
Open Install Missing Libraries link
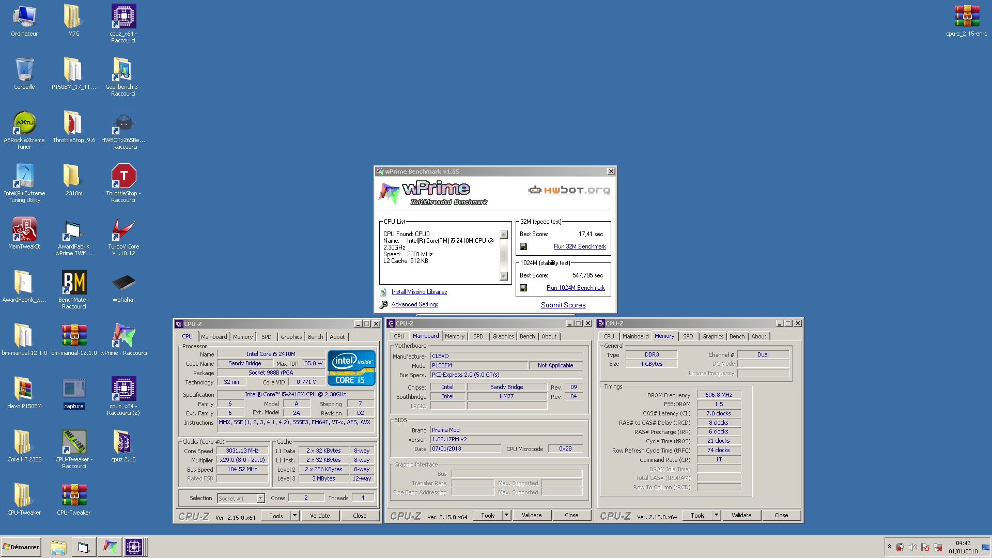[x=419, y=292]
